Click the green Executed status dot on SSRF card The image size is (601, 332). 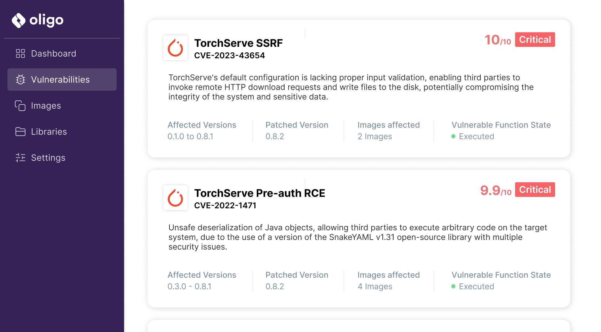pyautogui.click(x=454, y=136)
